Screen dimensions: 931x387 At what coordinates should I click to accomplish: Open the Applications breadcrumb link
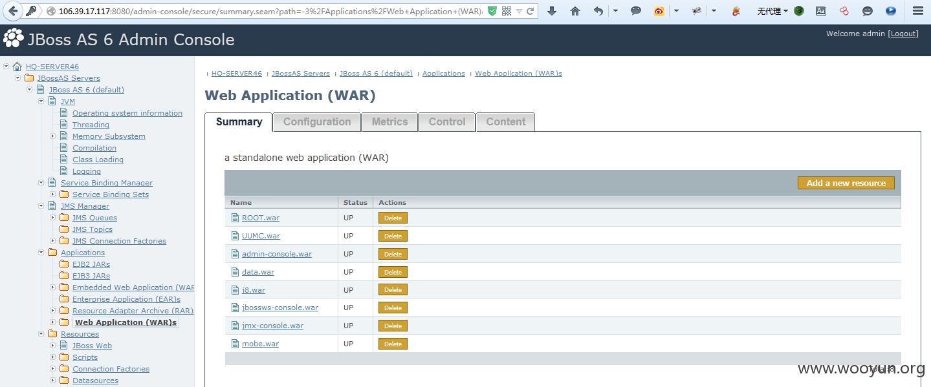[444, 73]
